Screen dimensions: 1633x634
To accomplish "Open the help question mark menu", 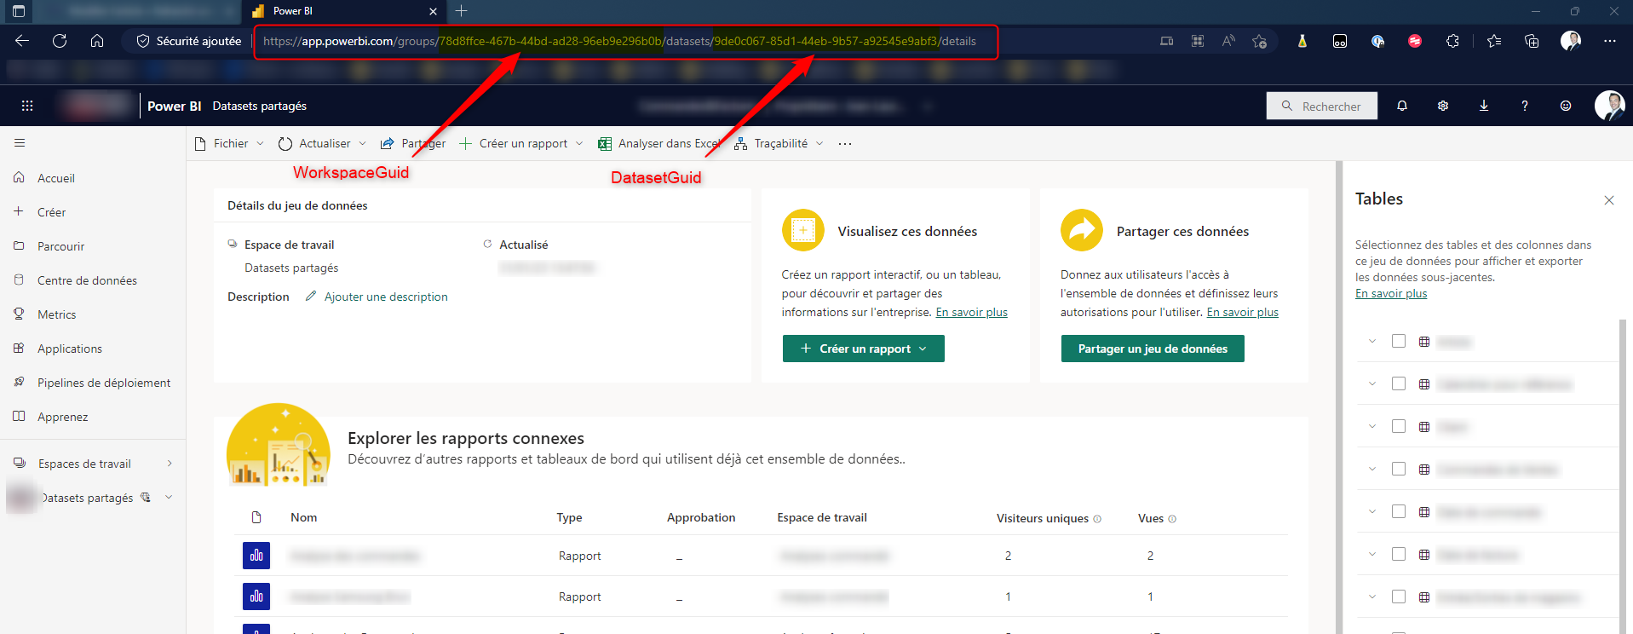I will pos(1525,106).
